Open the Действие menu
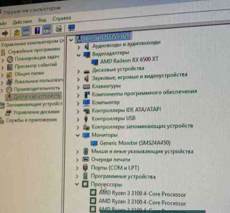 (22, 22)
